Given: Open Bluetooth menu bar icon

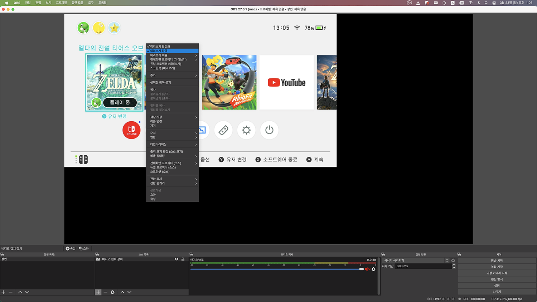Looking at the screenshot, I should tap(479, 3).
